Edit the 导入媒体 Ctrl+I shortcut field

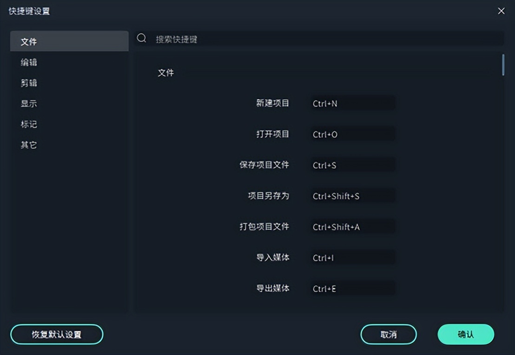click(352, 258)
